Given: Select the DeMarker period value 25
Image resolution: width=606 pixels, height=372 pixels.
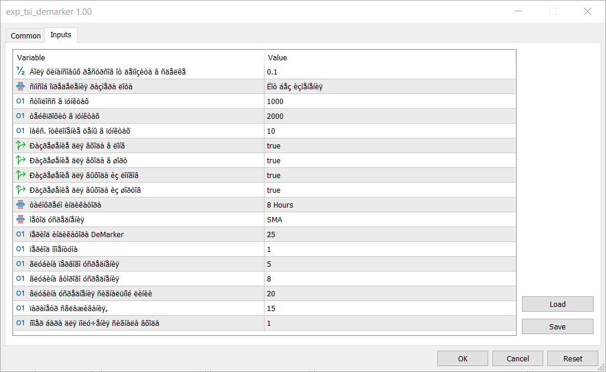Looking at the screenshot, I should (x=389, y=234).
